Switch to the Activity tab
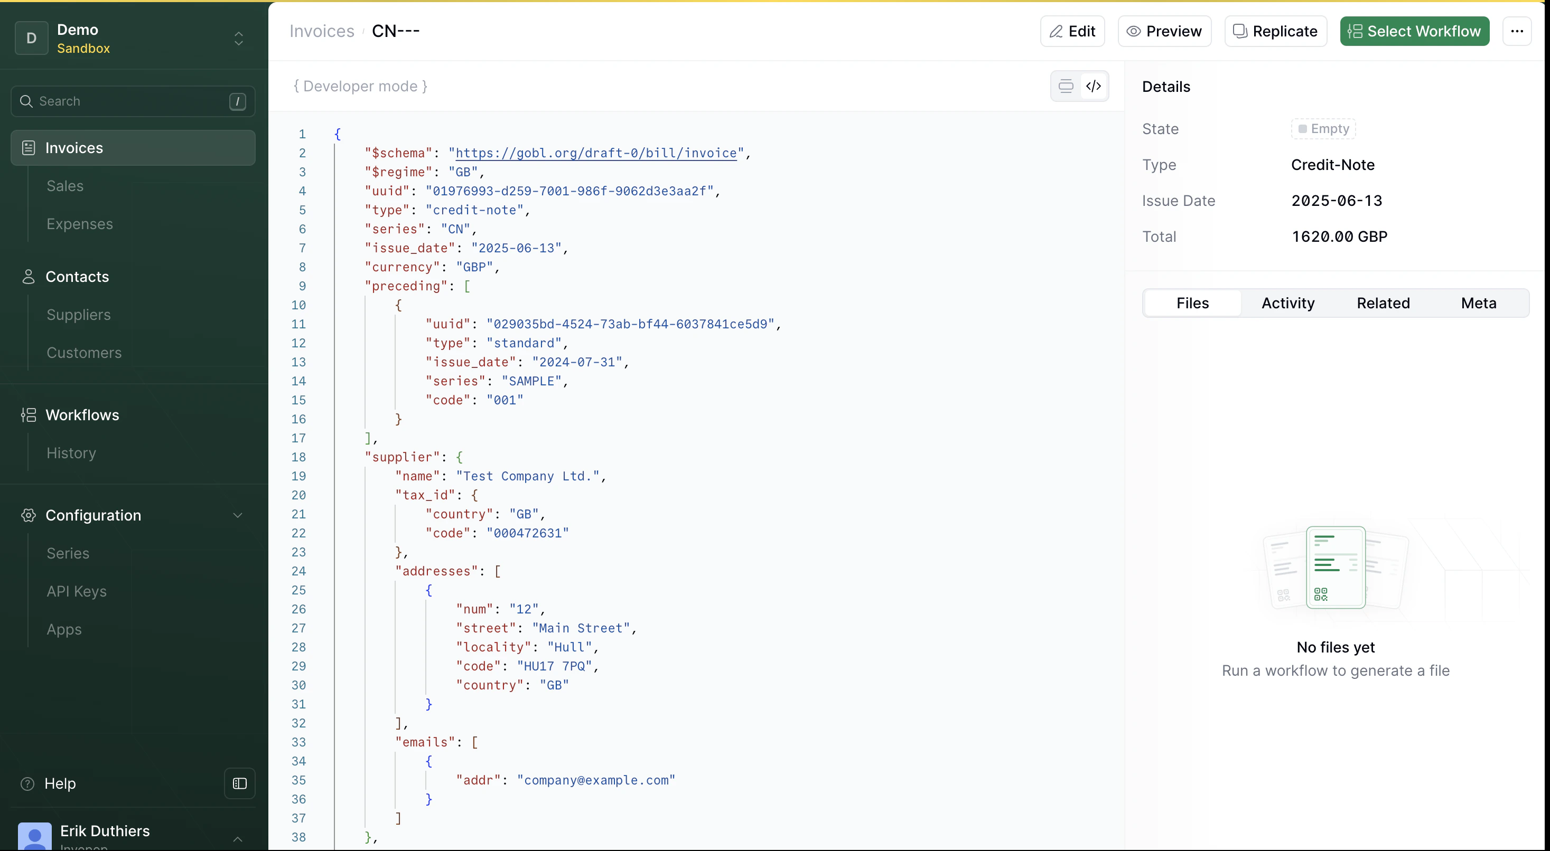Screen dimensions: 1550x851 (1287, 303)
